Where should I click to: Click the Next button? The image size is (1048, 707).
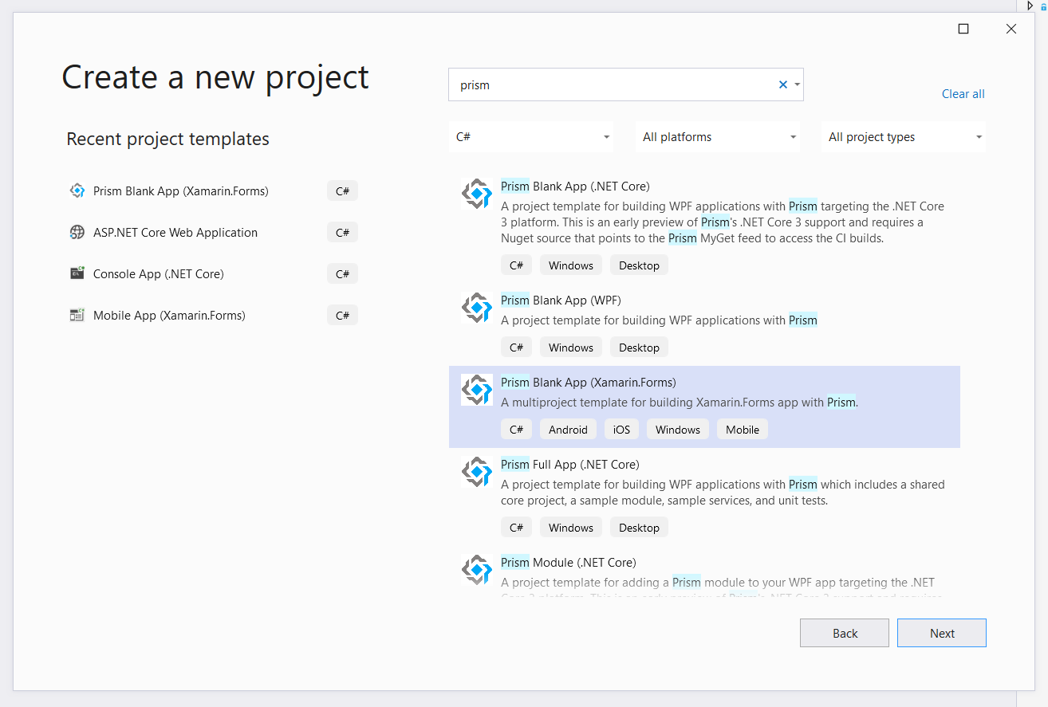click(x=942, y=633)
